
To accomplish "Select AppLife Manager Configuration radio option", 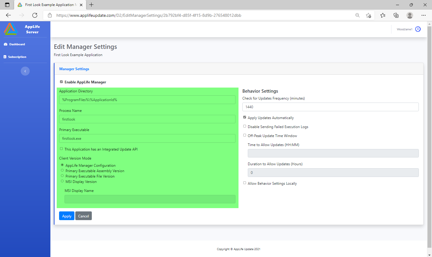I will [x=62, y=165].
